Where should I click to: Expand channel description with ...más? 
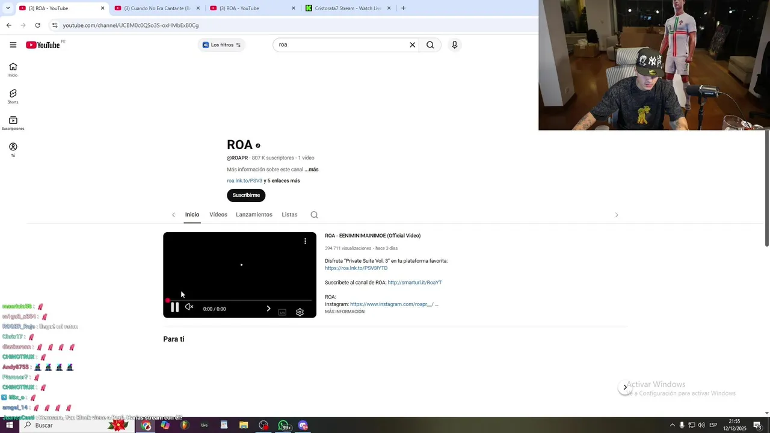(x=312, y=170)
